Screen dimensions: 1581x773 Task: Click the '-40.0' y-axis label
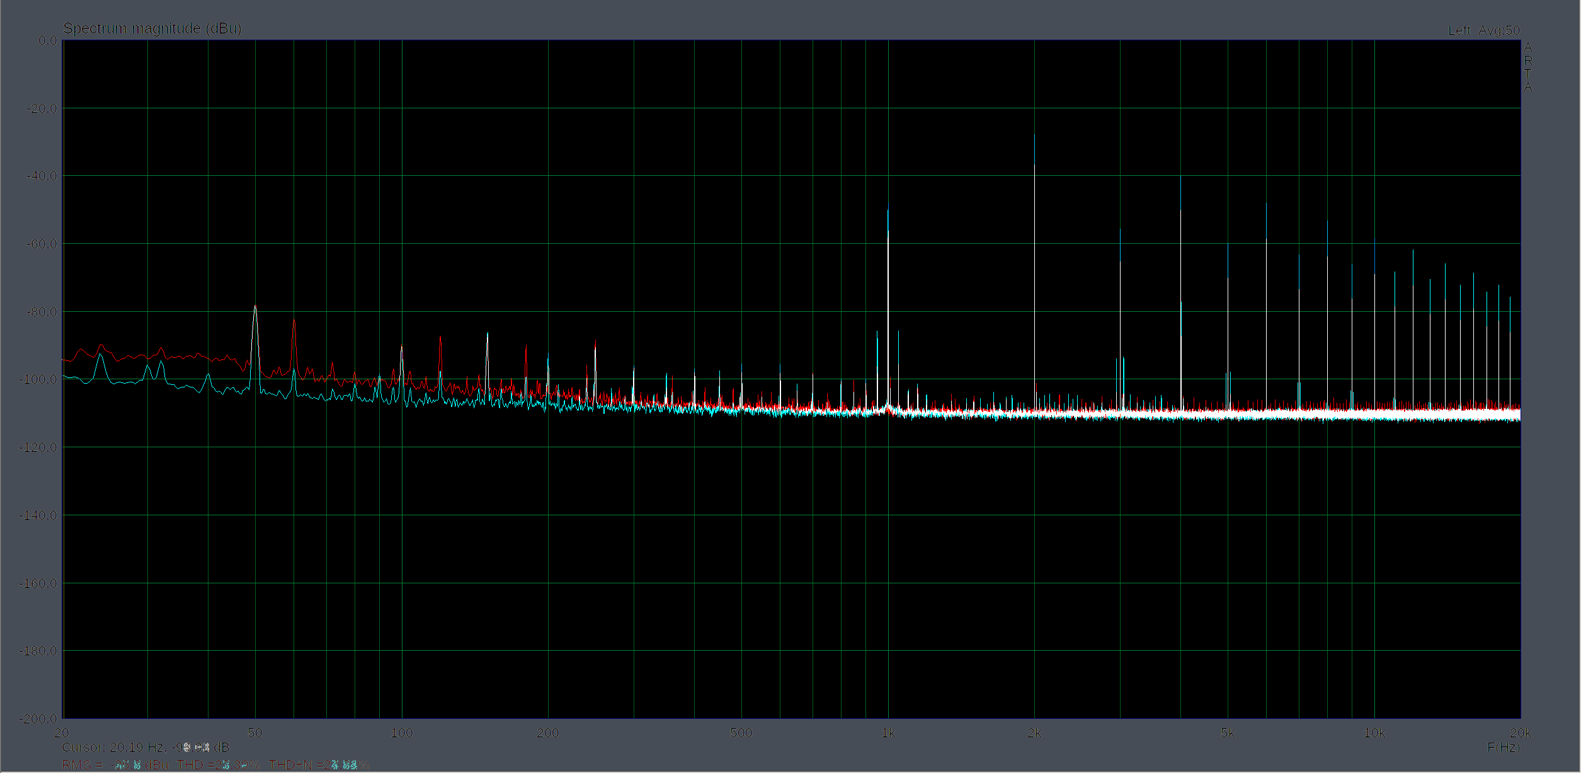click(x=42, y=176)
